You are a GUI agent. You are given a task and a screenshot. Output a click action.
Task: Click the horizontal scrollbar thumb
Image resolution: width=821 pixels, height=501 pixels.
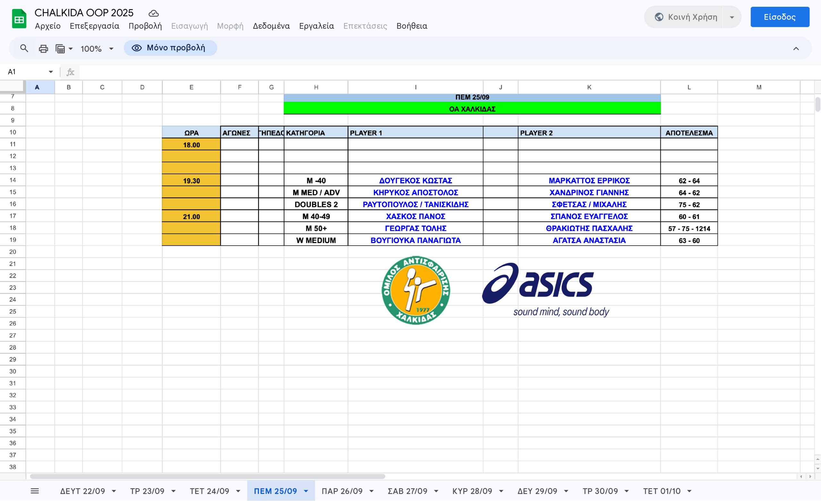pyautogui.click(x=207, y=476)
